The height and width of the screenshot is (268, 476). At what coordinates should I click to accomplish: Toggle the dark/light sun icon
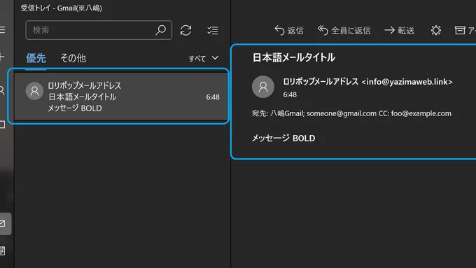(x=436, y=30)
